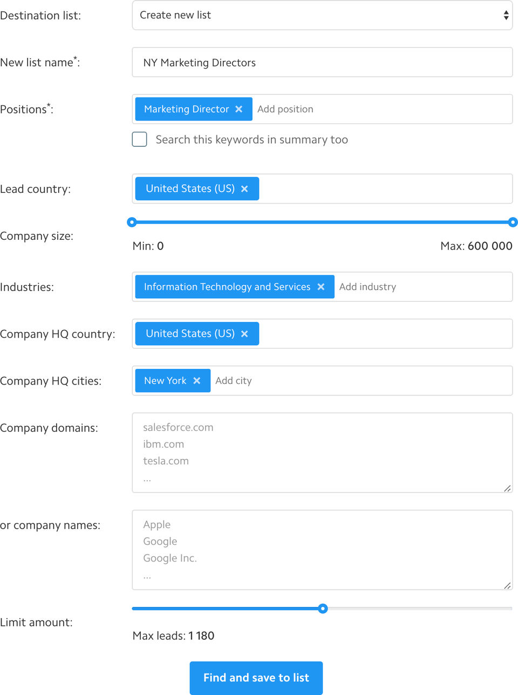The width and height of the screenshot is (518, 695).
Task: Remove the Marketing Director position tag
Action: [x=239, y=109]
